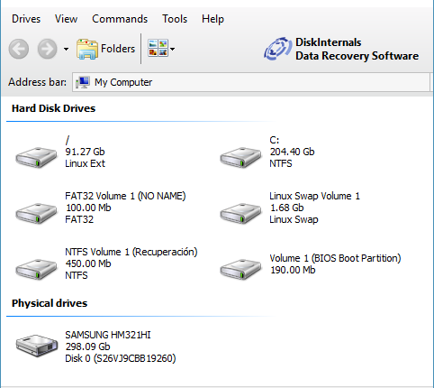434x388 pixels.
Task: Click the view mode thumbnails icon
Action: pos(158,49)
